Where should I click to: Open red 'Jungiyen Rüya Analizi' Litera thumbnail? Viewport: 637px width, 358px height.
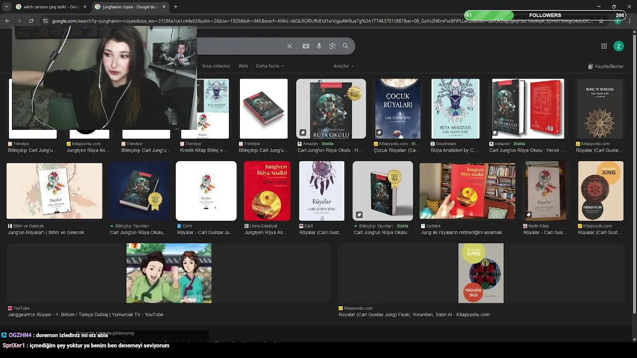click(267, 191)
